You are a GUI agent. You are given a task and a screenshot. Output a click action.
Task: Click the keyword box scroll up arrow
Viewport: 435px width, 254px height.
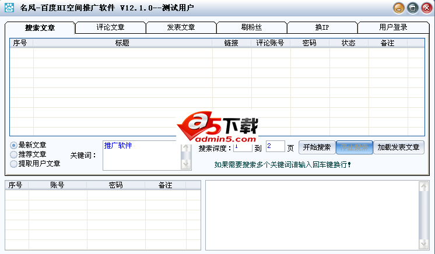pyautogui.click(x=185, y=147)
